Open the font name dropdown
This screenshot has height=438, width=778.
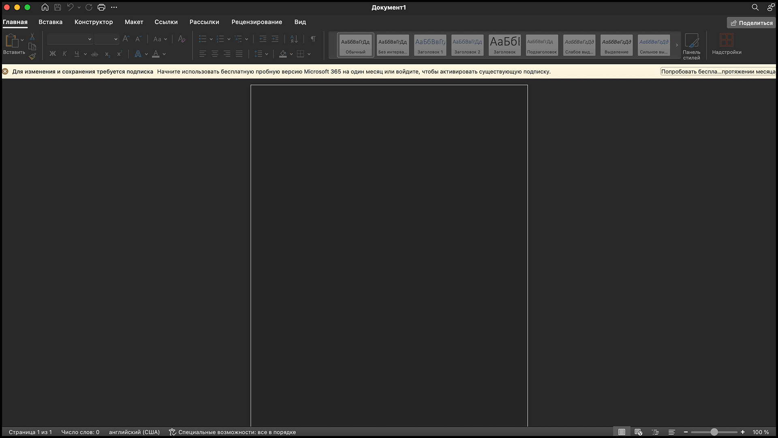(90, 39)
